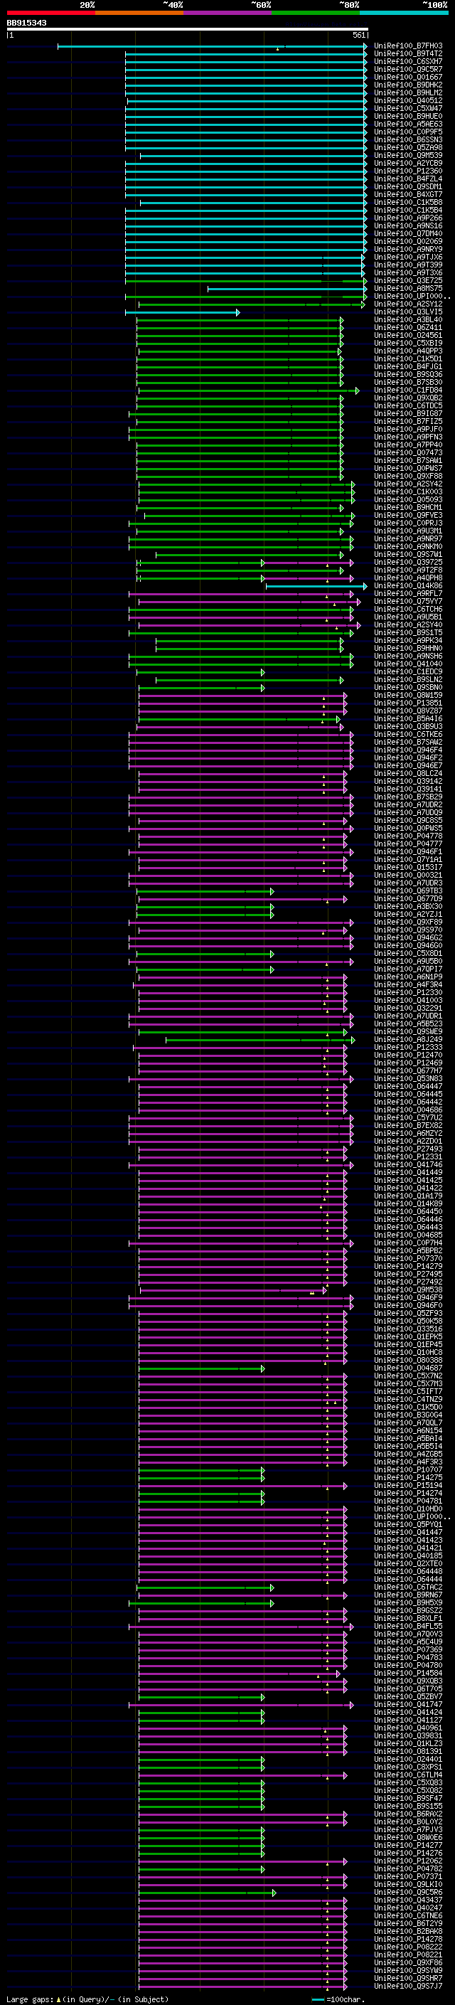455x2005 pixels.
Task: Click the UniRef100_A8J249 label
Action: click(x=407, y=1040)
